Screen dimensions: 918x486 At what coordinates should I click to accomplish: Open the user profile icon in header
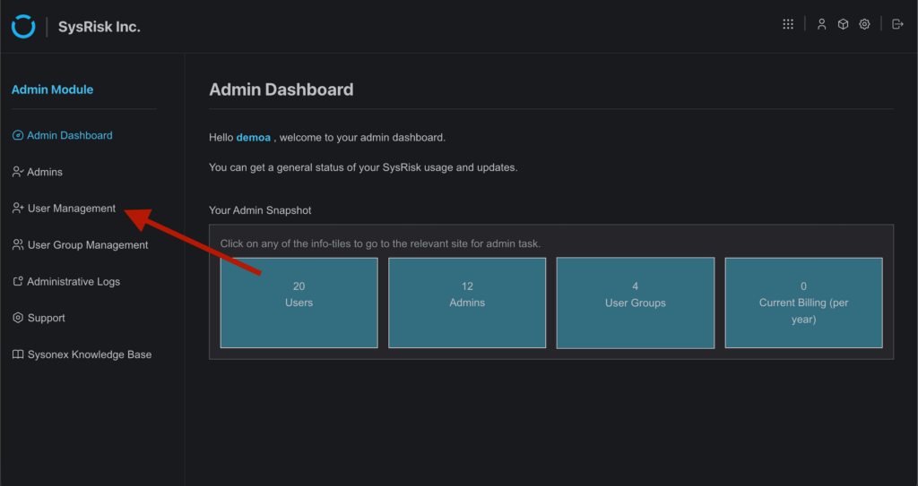tap(822, 24)
